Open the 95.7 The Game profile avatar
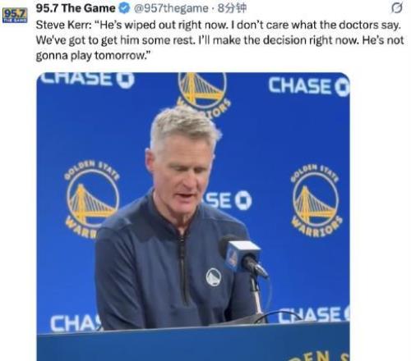411x361 pixels. click(x=15, y=15)
